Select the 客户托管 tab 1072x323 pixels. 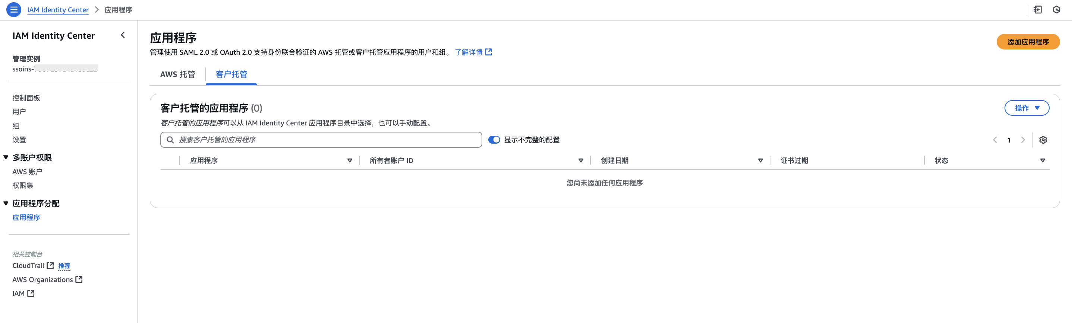pyautogui.click(x=231, y=74)
